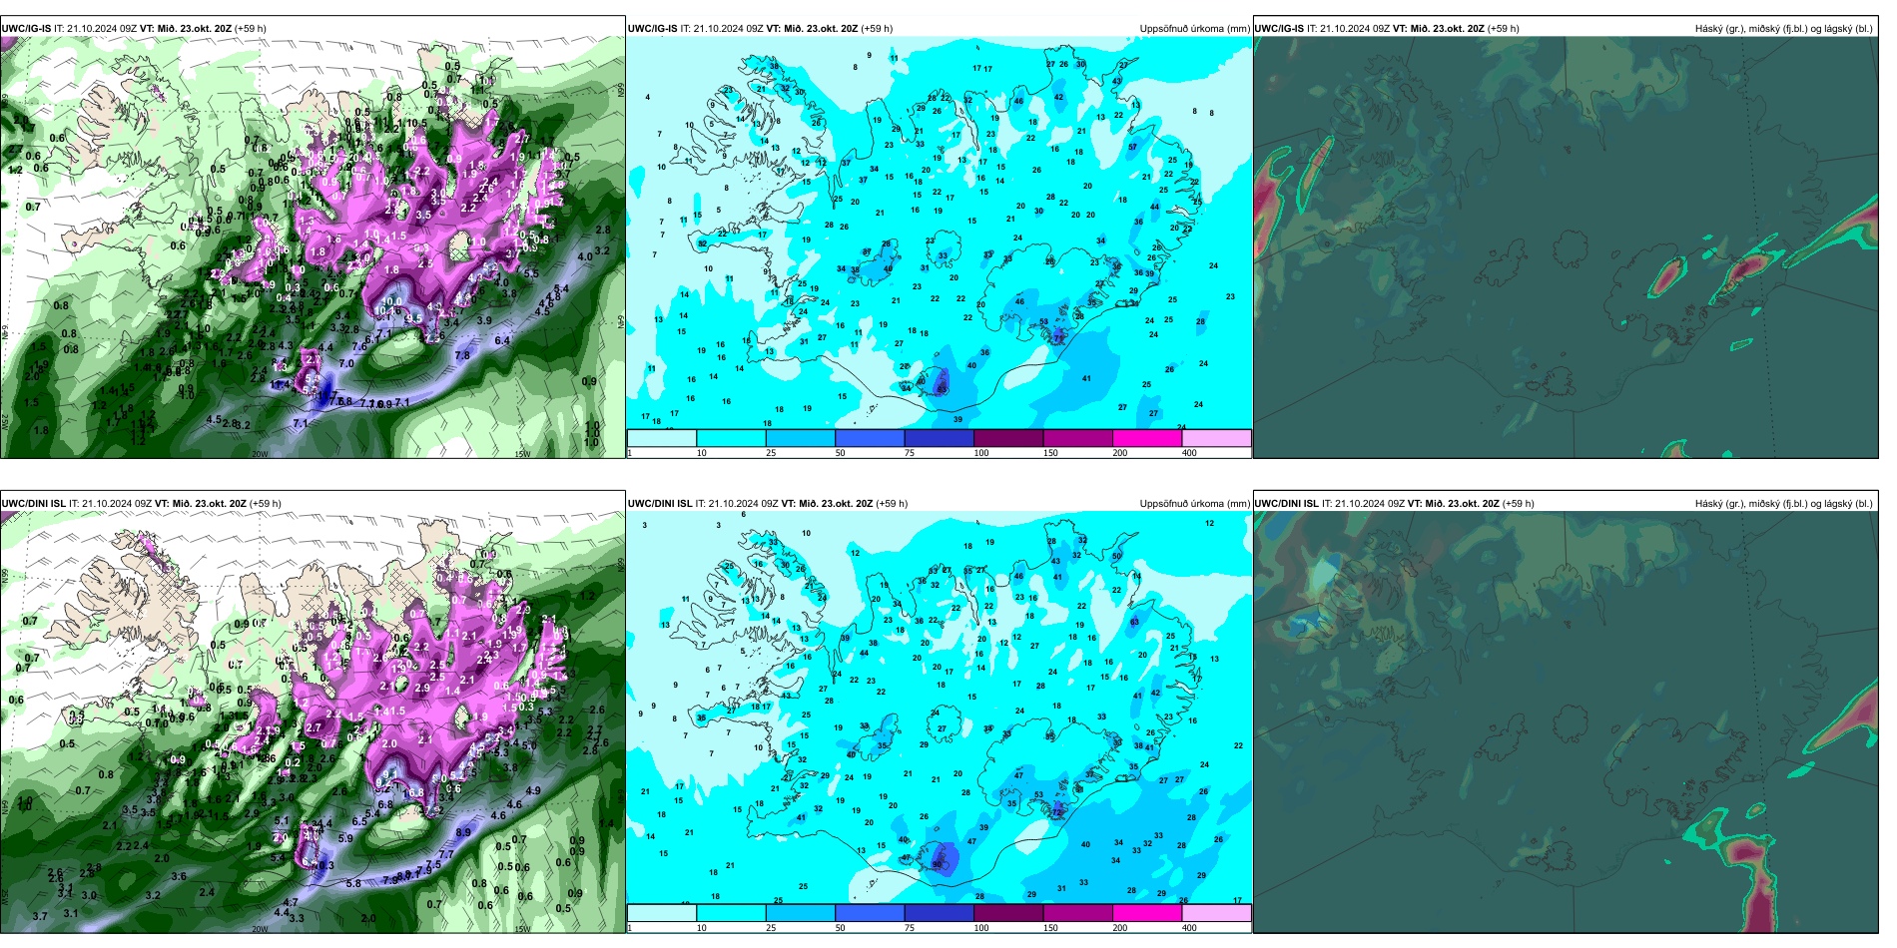Click the 200–400 mm bright magenta swatch in IG-IS legend
Image resolution: width=1897 pixels, height=948 pixels.
pyautogui.click(x=1147, y=438)
